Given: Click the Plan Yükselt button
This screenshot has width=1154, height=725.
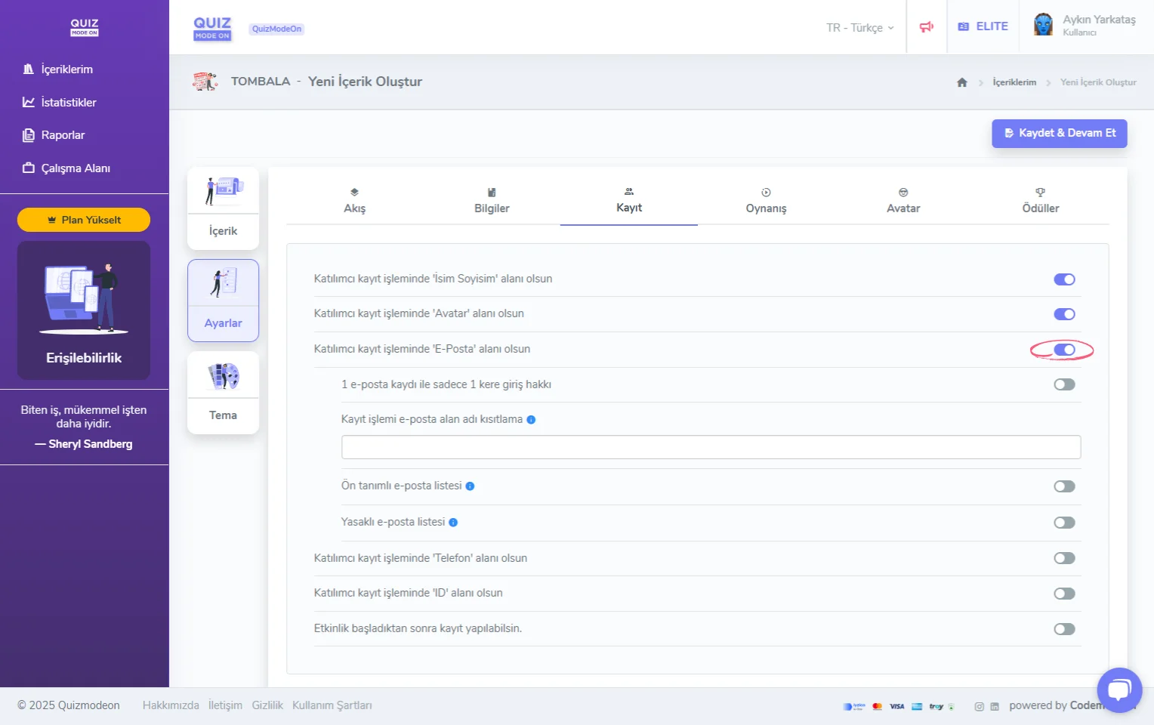Looking at the screenshot, I should tap(84, 220).
